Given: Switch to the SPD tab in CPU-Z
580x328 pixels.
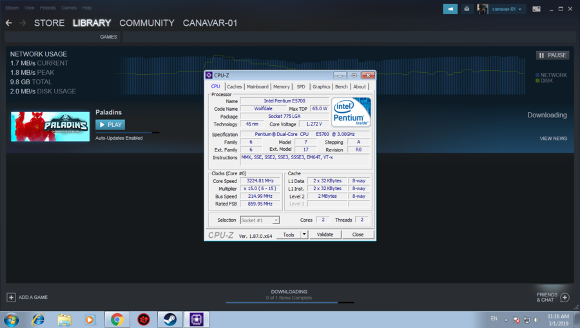Looking at the screenshot, I should click(x=301, y=86).
